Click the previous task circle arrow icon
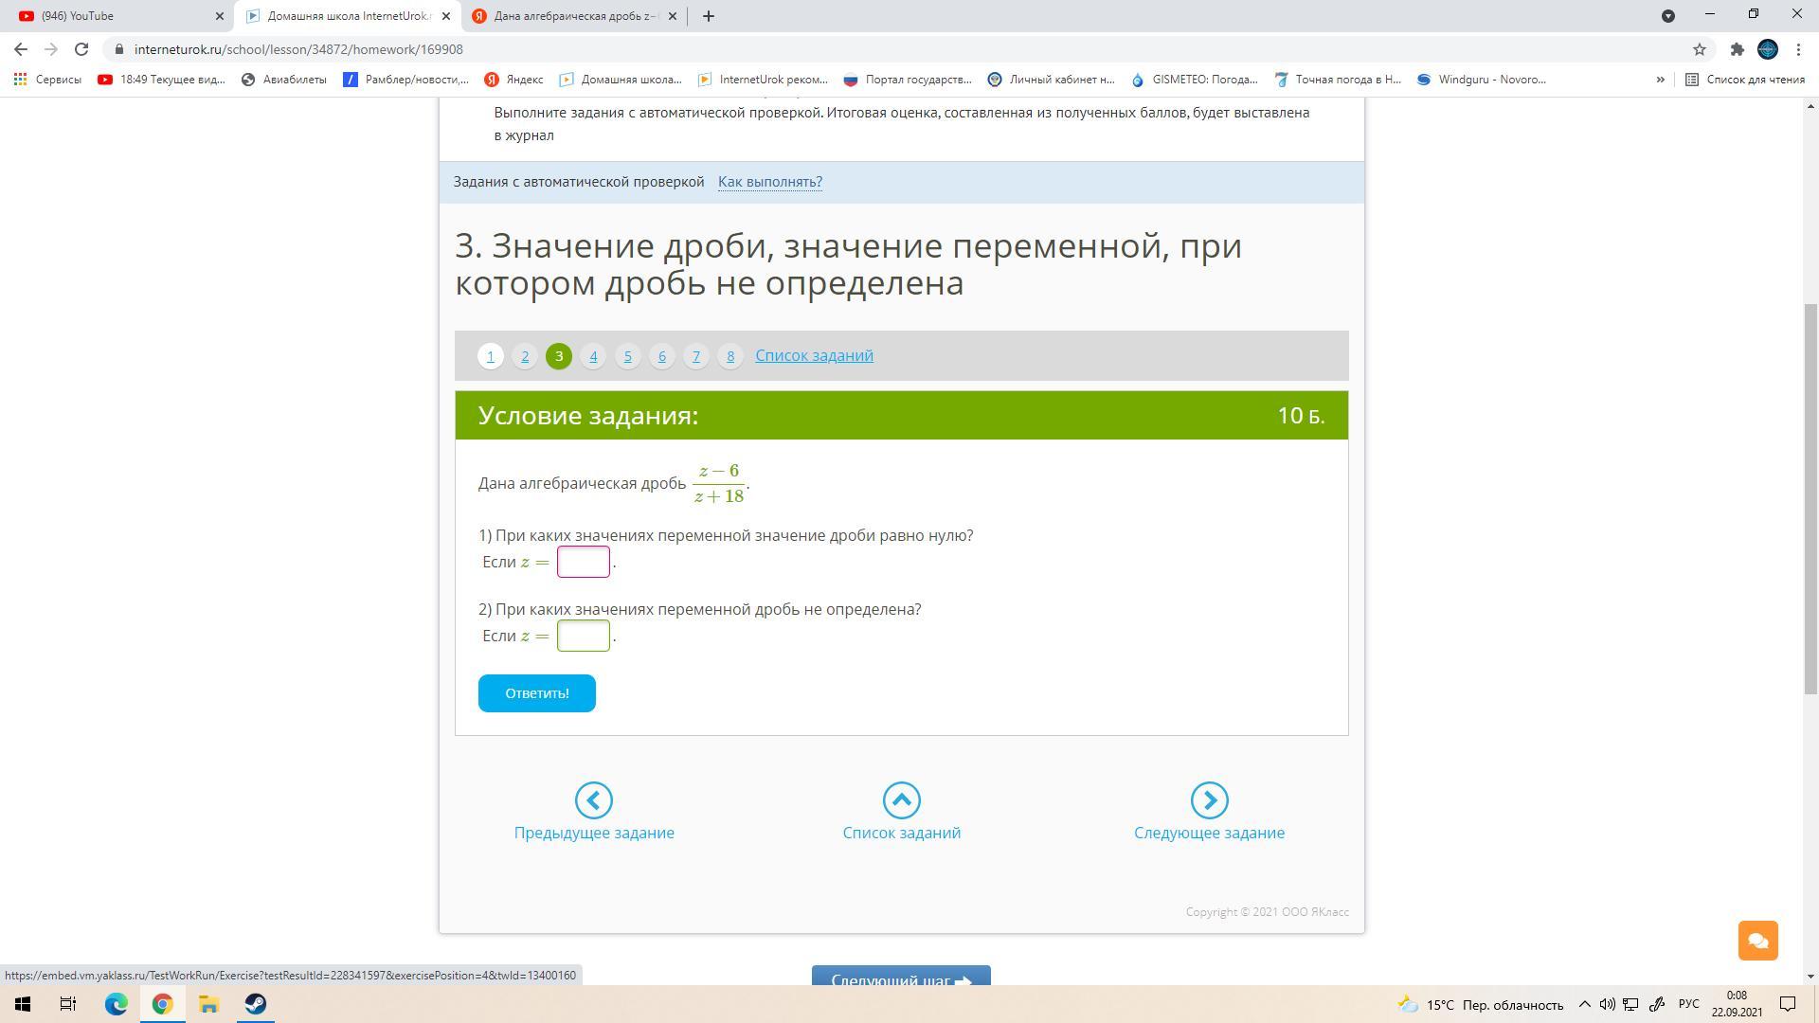The width and height of the screenshot is (1819, 1023). (x=593, y=800)
